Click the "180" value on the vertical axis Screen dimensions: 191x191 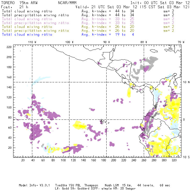pos(9,67)
